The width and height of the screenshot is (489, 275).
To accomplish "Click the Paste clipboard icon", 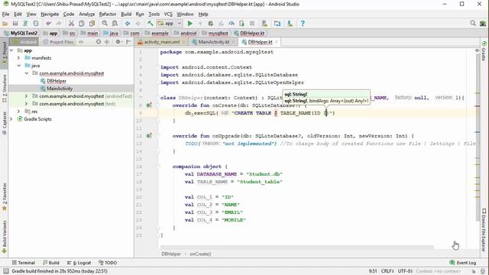I will (92, 24).
